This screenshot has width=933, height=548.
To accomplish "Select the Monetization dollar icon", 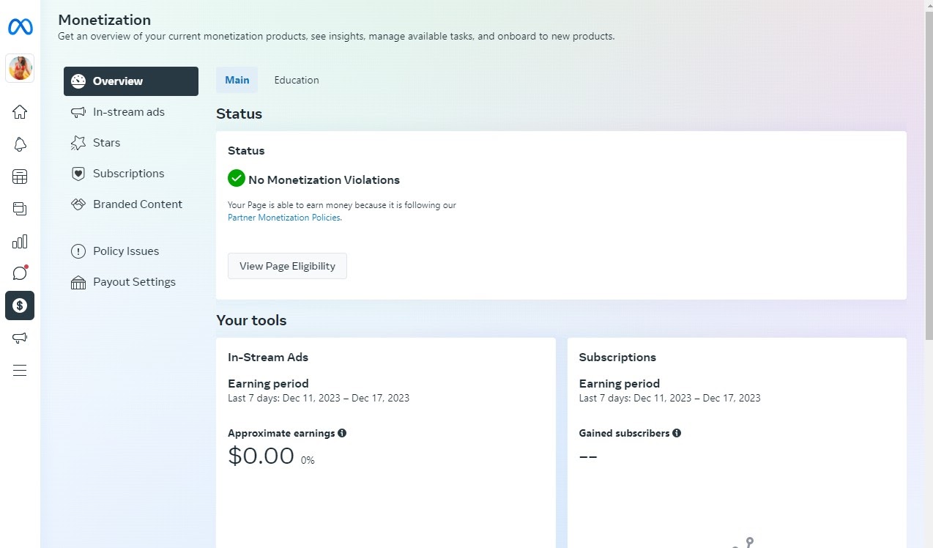I will click(20, 306).
